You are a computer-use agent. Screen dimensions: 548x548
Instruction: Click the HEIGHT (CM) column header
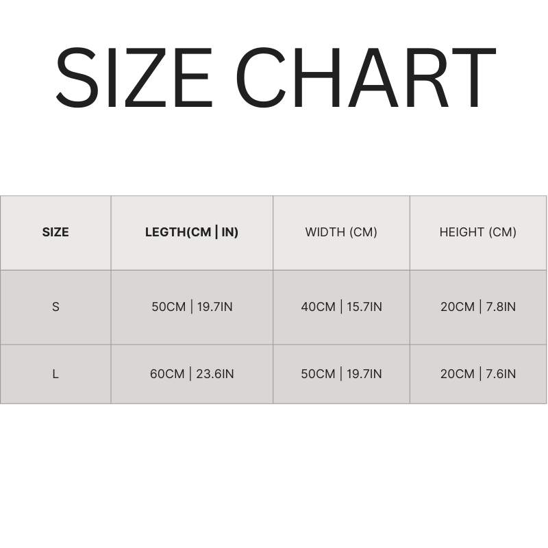tap(478, 232)
